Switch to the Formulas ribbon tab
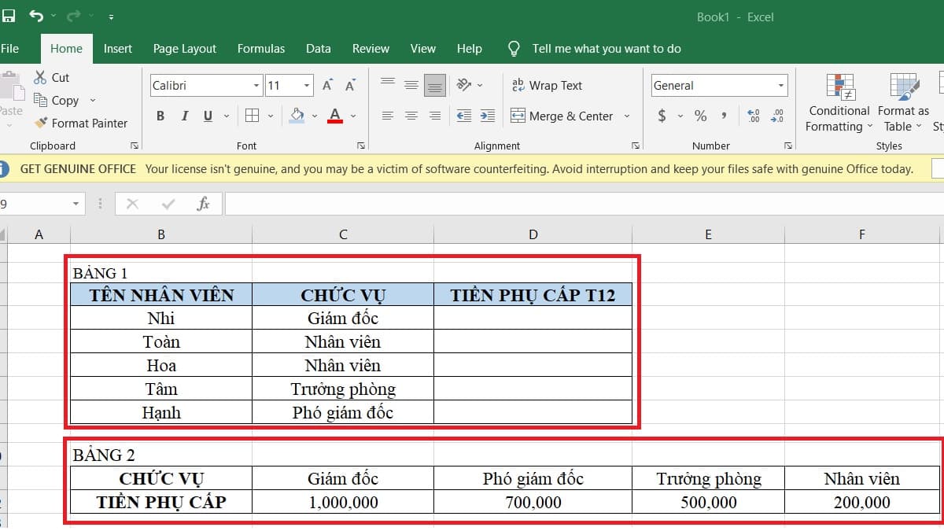 [260, 48]
